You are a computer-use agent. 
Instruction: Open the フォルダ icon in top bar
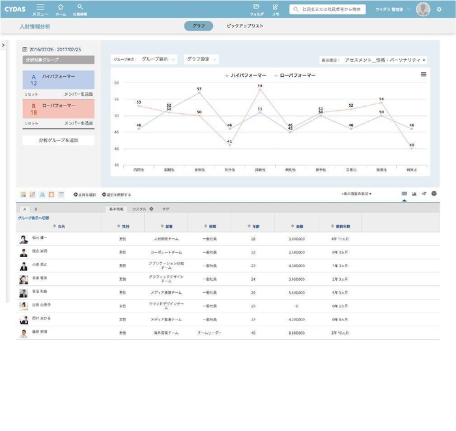[257, 8]
